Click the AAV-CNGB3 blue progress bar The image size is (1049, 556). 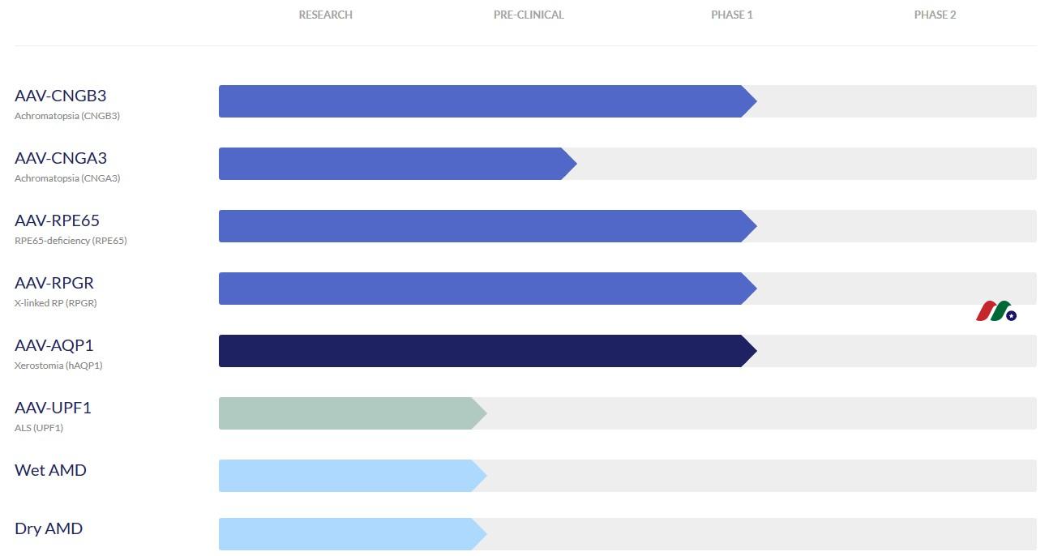[x=487, y=101]
